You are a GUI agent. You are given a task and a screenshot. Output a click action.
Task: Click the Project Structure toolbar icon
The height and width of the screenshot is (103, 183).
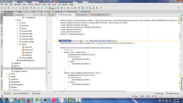pos(83,8)
